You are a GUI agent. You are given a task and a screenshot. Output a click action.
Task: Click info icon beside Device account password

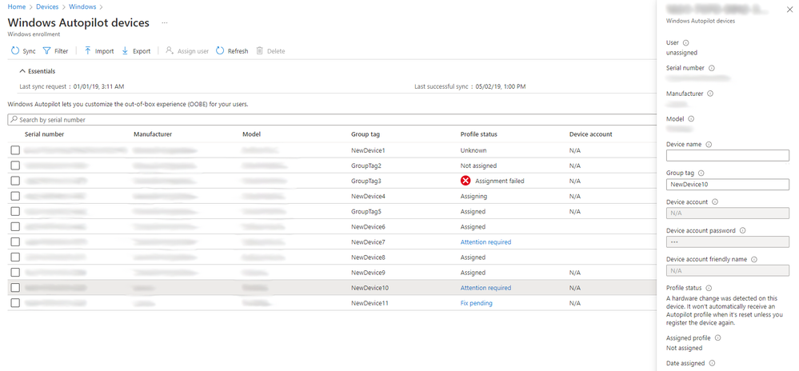(742, 230)
